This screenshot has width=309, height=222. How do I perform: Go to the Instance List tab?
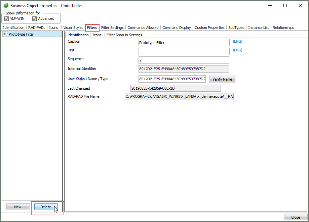point(258,28)
